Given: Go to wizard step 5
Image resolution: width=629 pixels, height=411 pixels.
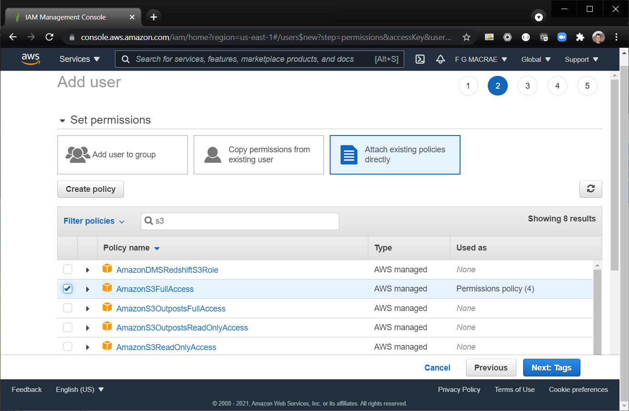Looking at the screenshot, I should tap(587, 86).
